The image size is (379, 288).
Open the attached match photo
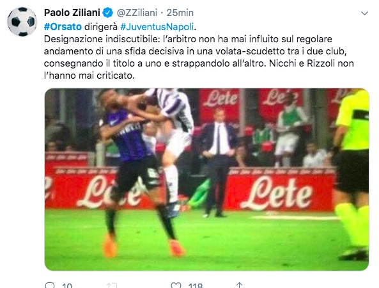click(207, 179)
